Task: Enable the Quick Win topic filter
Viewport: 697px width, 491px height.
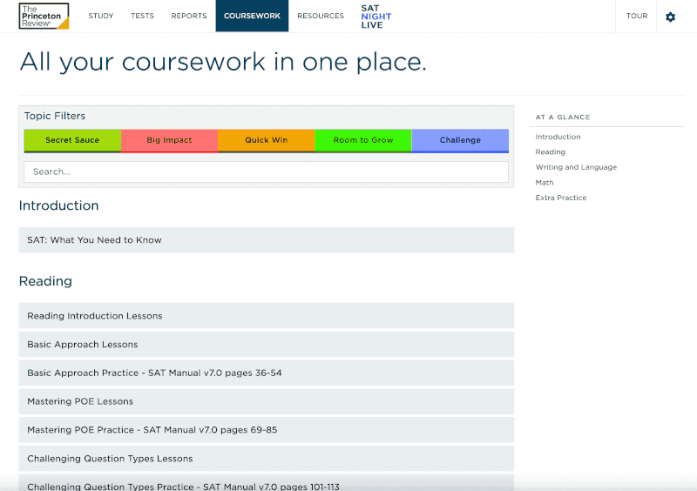Action: [266, 140]
